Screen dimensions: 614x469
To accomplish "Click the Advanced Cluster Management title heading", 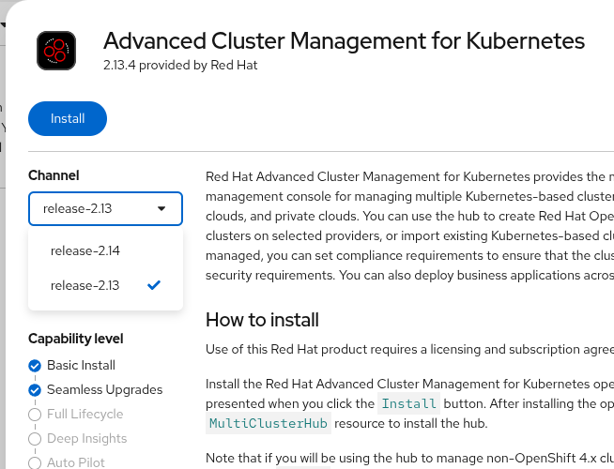I will pyautogui.click(x=344, y=41).
